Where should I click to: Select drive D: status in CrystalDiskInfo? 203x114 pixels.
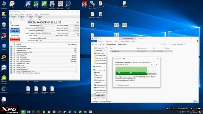click(22, 18)
